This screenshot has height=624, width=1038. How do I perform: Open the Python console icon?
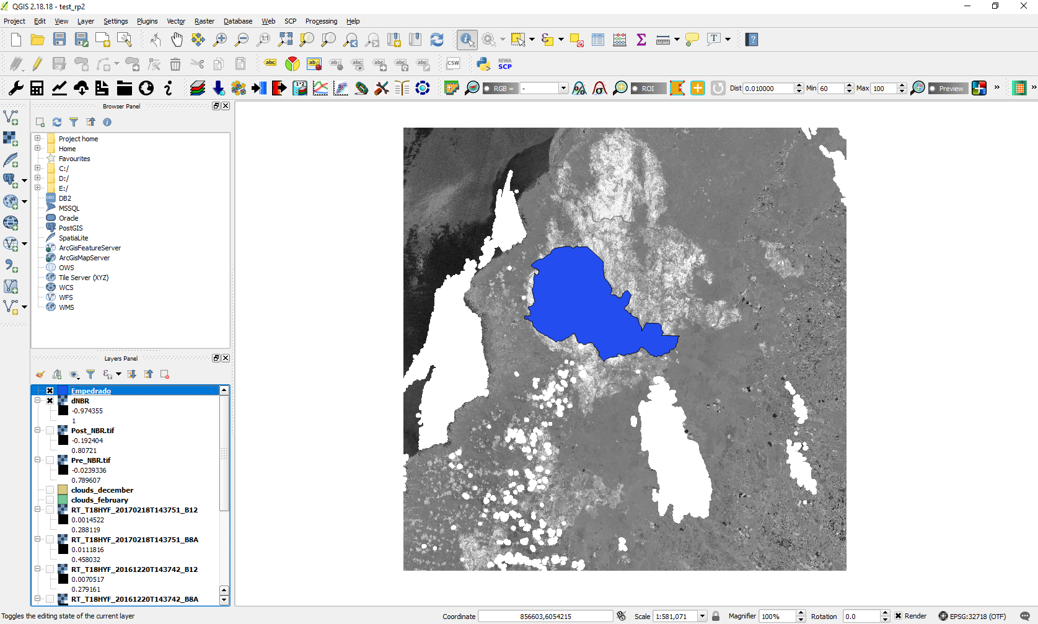click(x=483, y=64)
